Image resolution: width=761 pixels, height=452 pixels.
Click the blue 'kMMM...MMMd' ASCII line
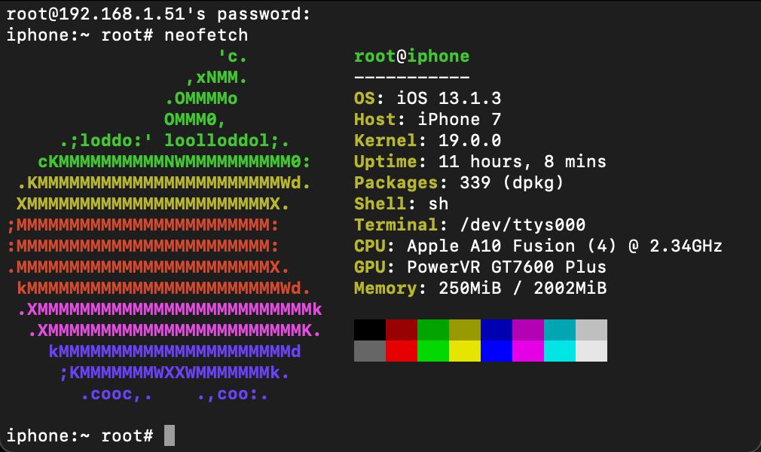click(x=175, y=352)
